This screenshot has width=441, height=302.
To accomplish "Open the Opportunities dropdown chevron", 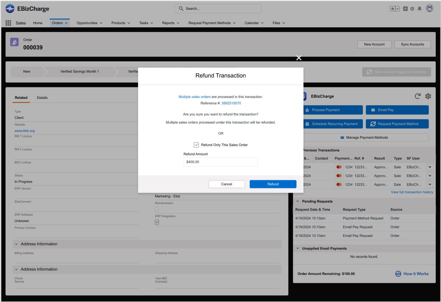I will (x=101, y=23).
